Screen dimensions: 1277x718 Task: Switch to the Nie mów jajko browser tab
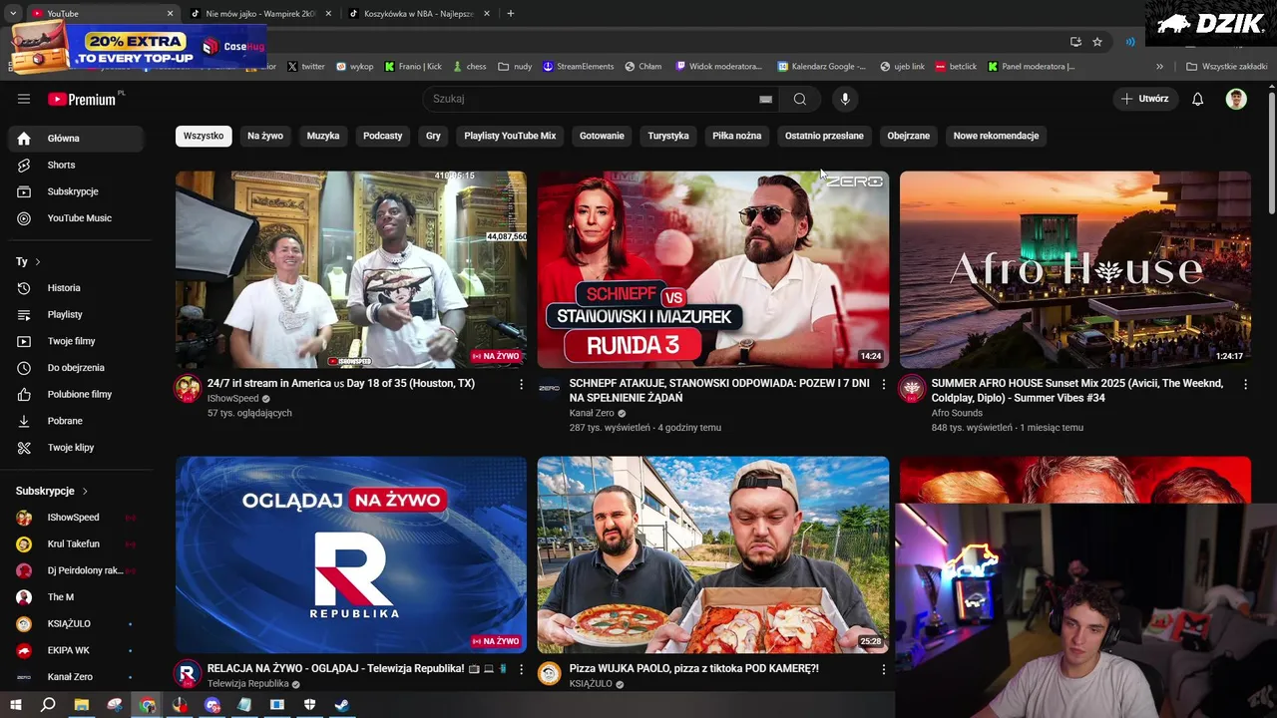pos(259,14)
